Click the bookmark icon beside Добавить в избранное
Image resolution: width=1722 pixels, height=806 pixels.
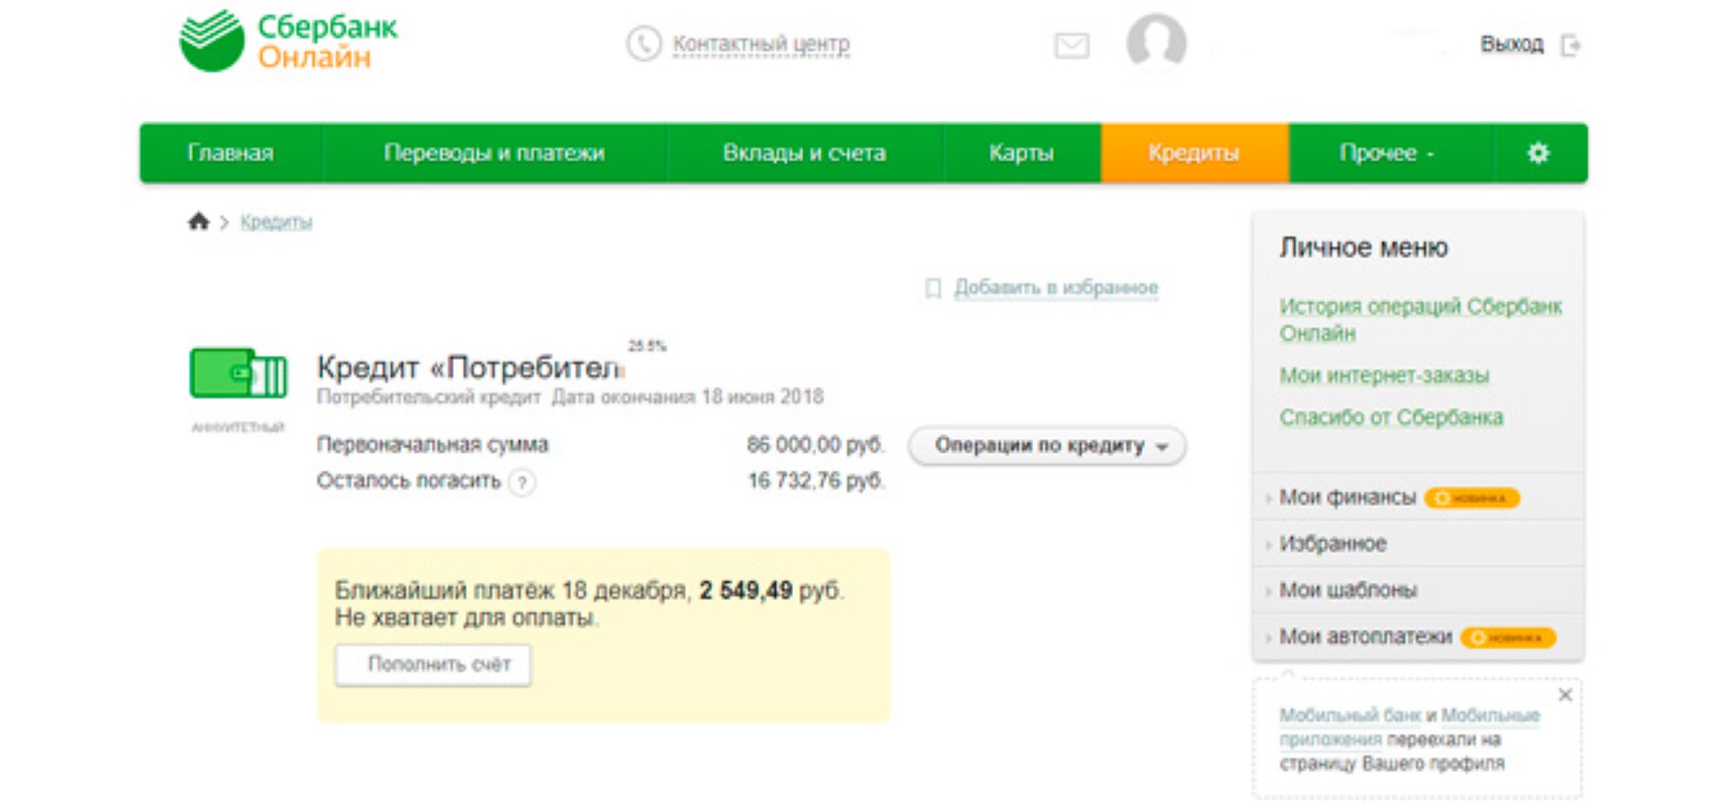[x=933, y=288]
